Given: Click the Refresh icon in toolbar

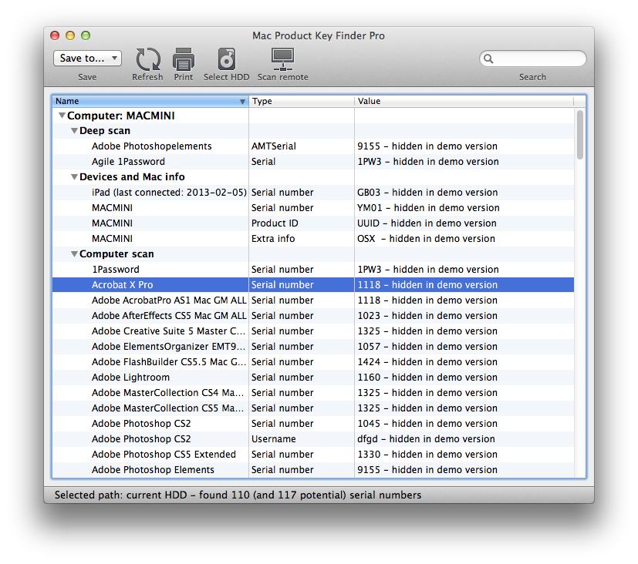Looking at the screenshot, I should 147,59.
